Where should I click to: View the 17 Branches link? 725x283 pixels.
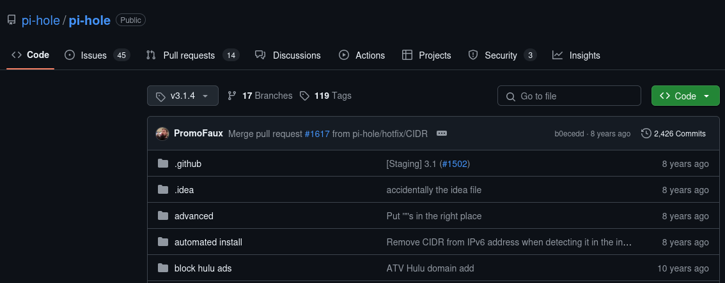[260, 96]
